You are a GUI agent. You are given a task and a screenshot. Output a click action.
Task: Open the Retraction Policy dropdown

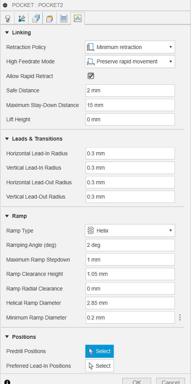130,47
